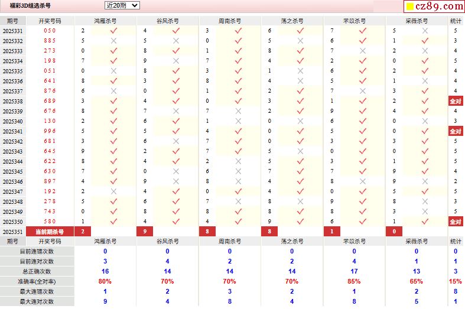Viewport: 465px width, 309px height.
Task: Open the 近20期 period dropdown
Action: pos(122,5)
